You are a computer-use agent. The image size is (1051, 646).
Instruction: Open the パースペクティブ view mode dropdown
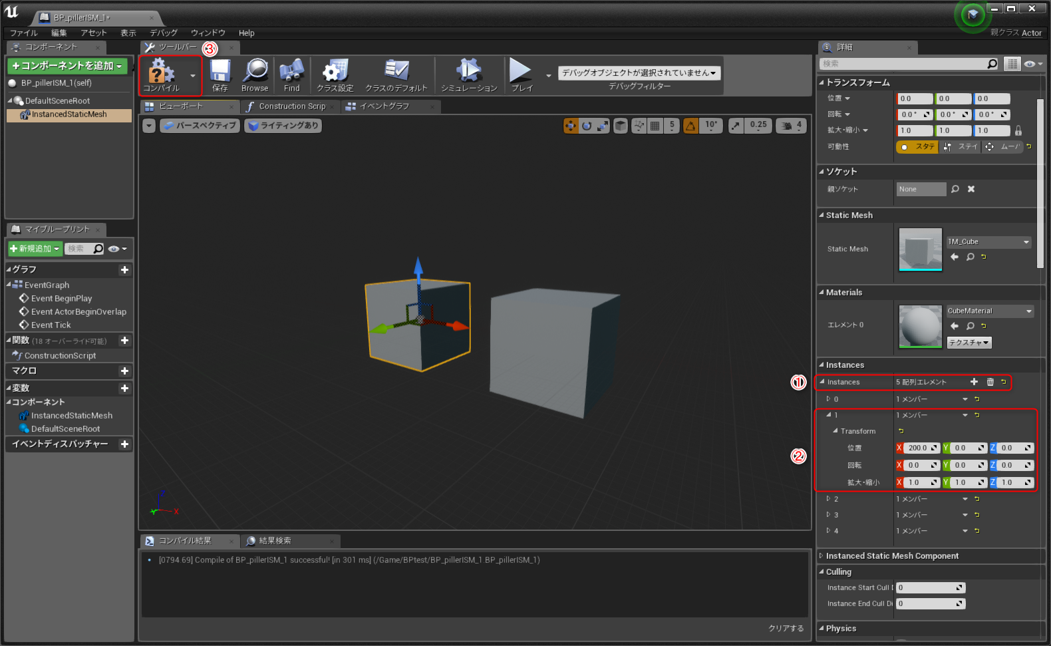(x=200, y=126)
